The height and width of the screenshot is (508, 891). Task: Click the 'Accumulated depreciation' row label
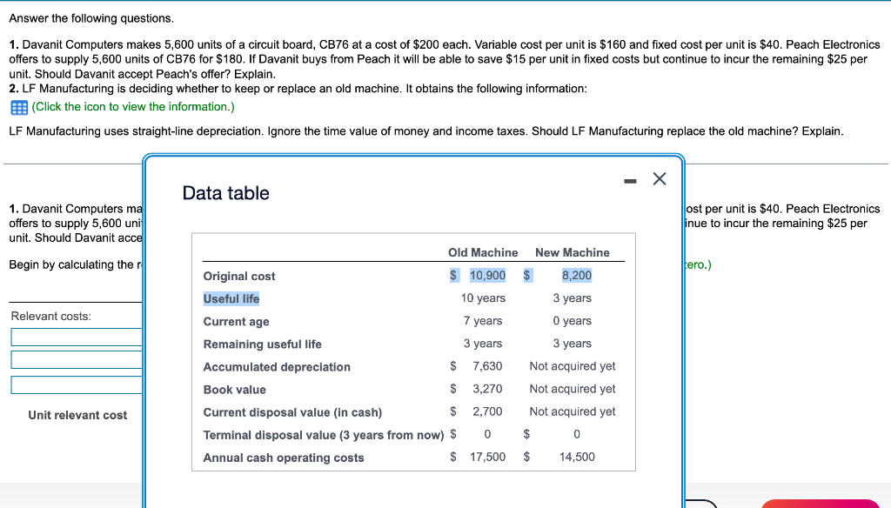click(277, 367)
